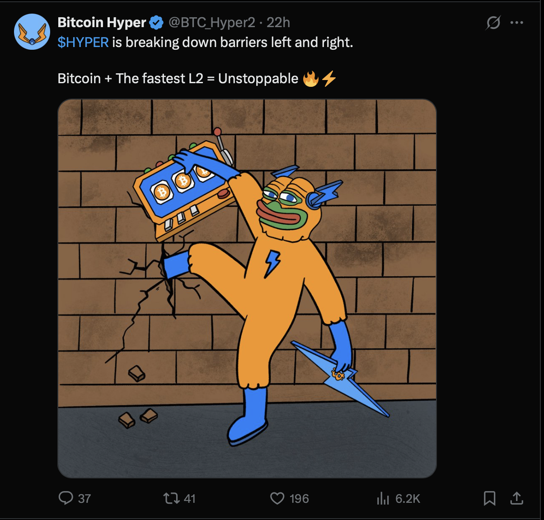The width and height of the screenshot is (544, 520).
Task: Expand the three-dot more options menu
Action: (x=516, y=23)
